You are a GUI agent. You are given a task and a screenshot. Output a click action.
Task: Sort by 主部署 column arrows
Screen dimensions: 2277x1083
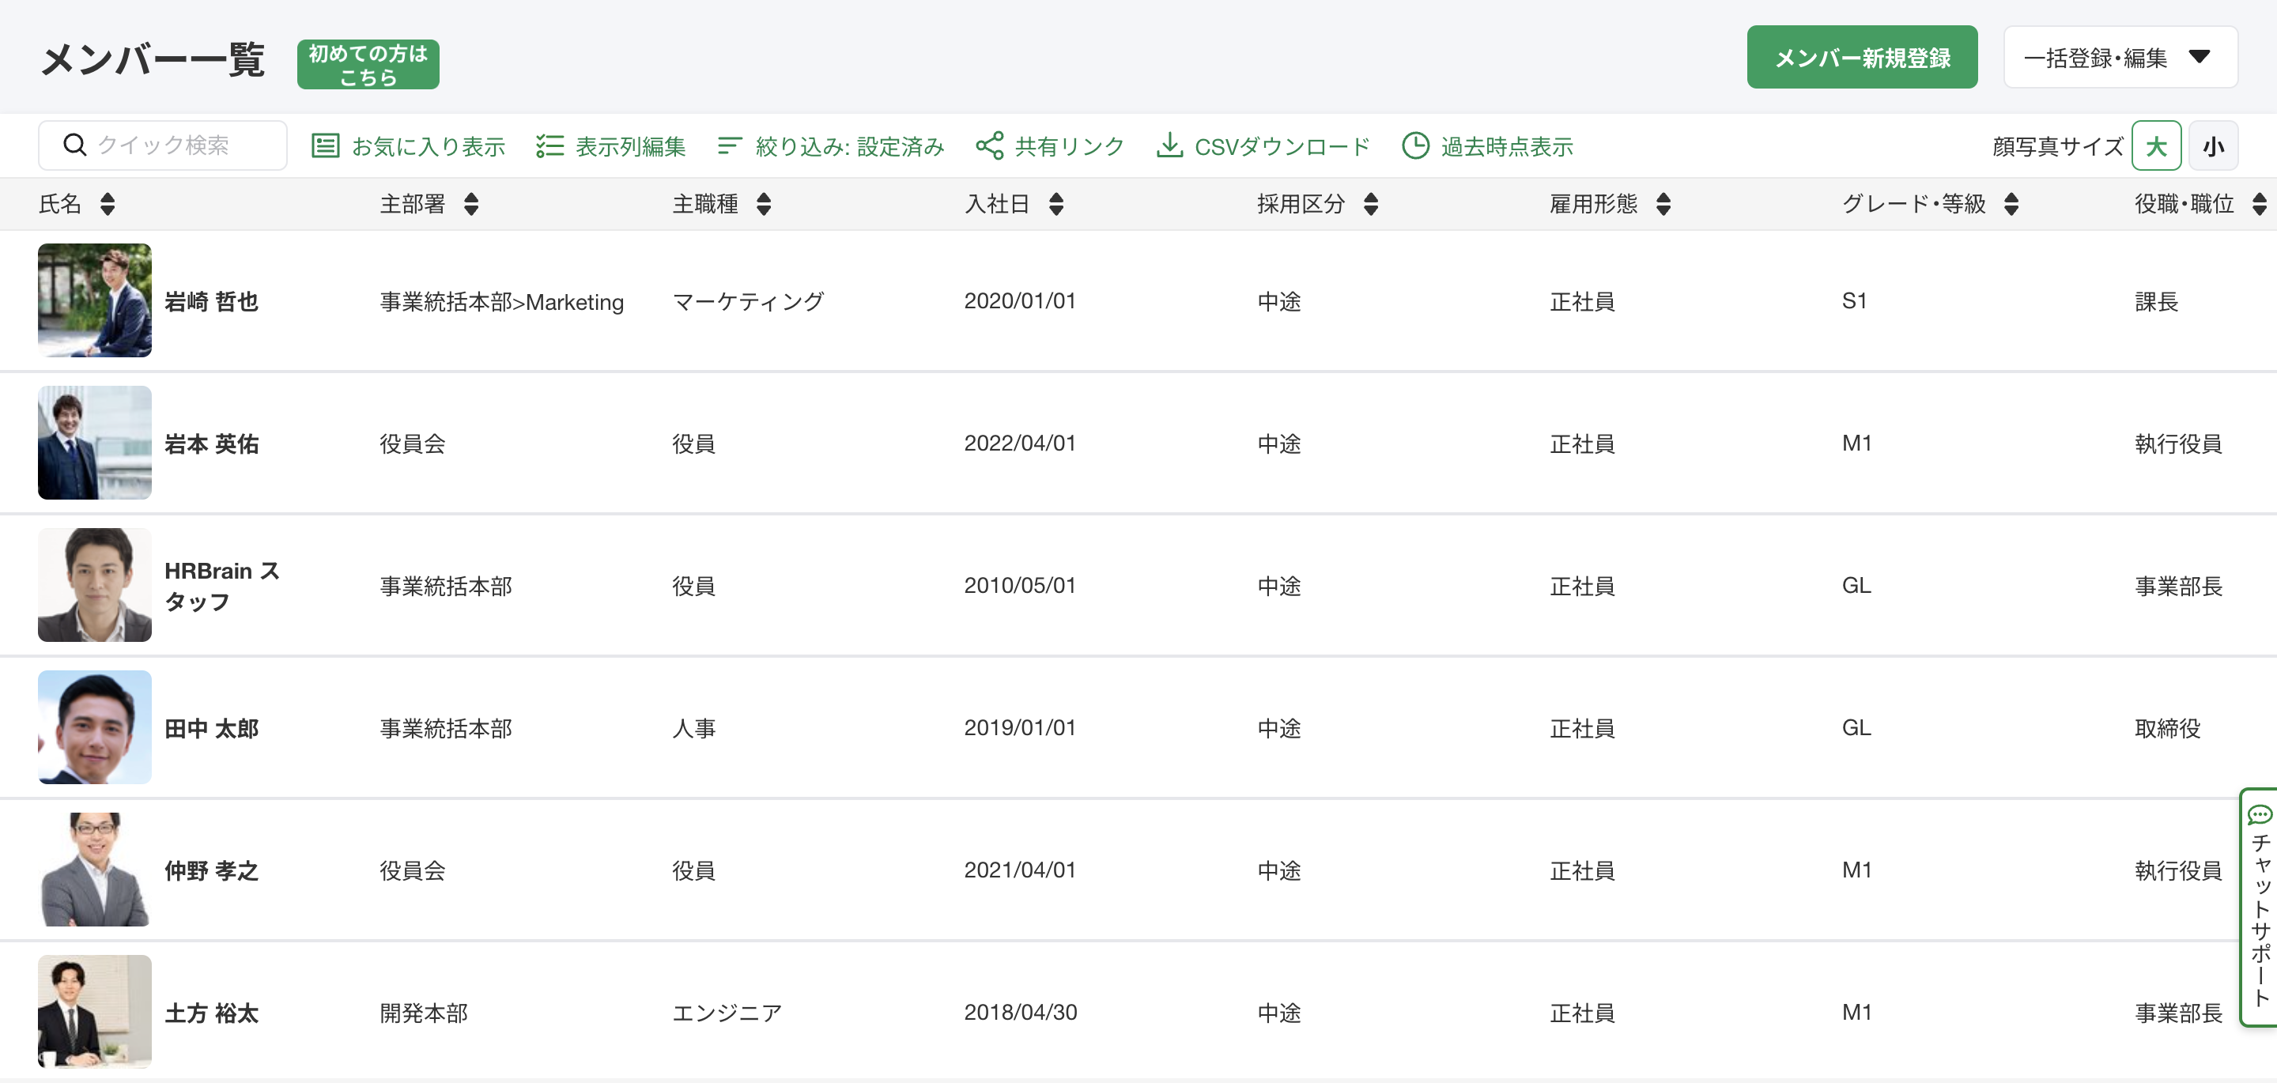point(471,204)
